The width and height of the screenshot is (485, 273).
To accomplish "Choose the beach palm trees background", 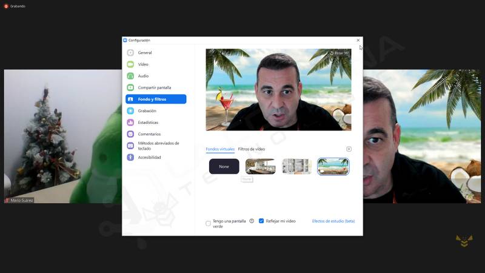I will [333, 166].
